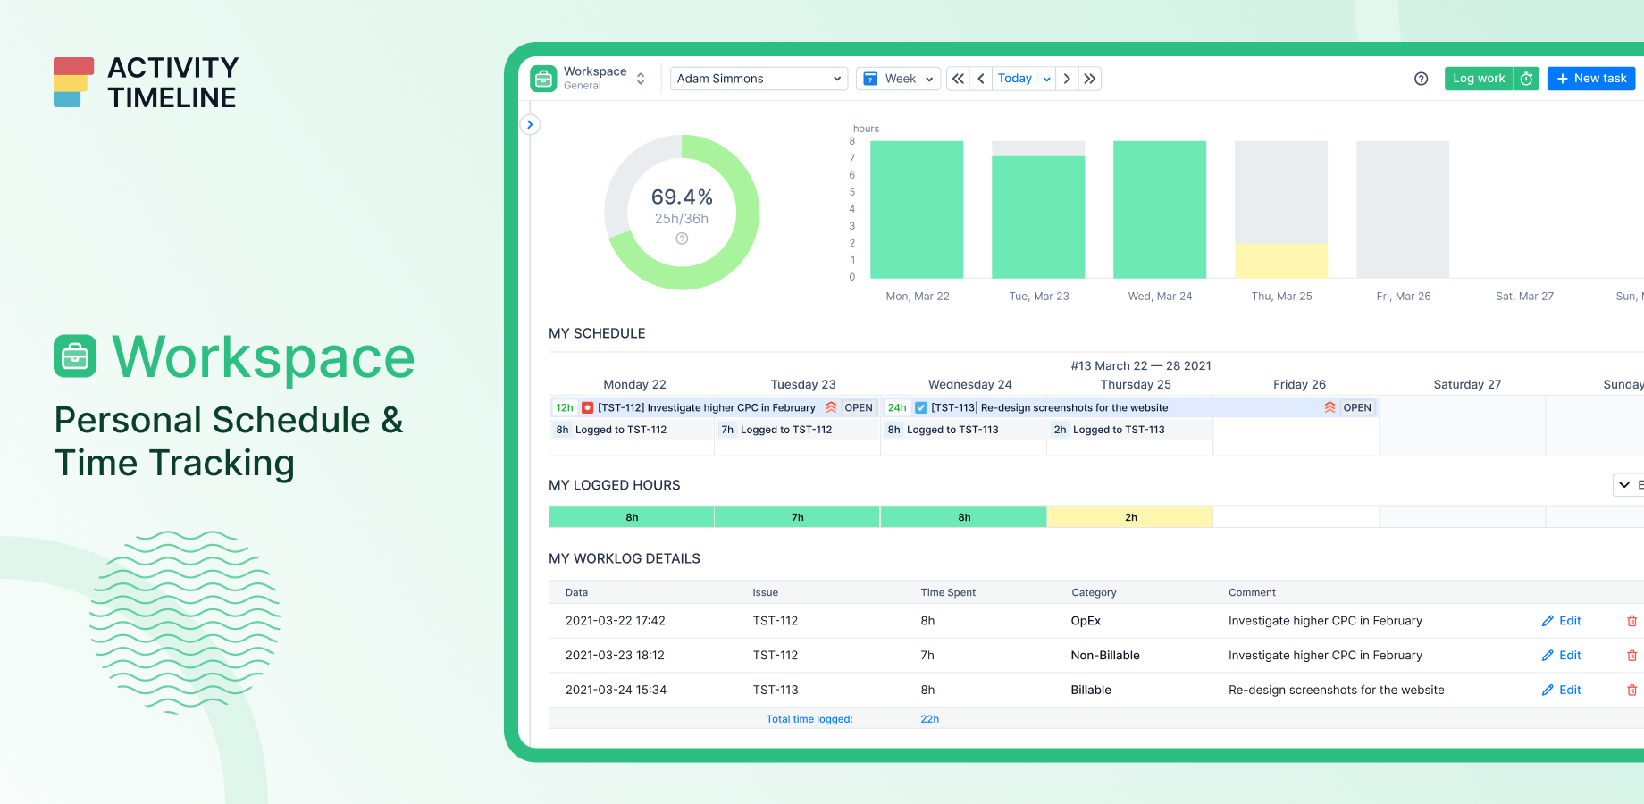Select Monday 22 column header
1644x804 pixels.
click(x=634, y=384)
